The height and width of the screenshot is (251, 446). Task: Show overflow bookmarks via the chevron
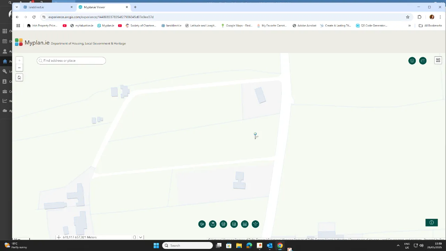tap(409, 25)
